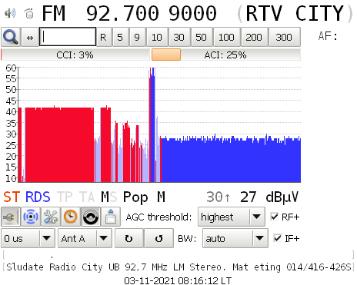Click the AF: list label
This screenshot has height=285, width=357.
(x=328, y=36)
